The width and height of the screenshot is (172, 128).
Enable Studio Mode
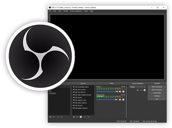[157, 93]
